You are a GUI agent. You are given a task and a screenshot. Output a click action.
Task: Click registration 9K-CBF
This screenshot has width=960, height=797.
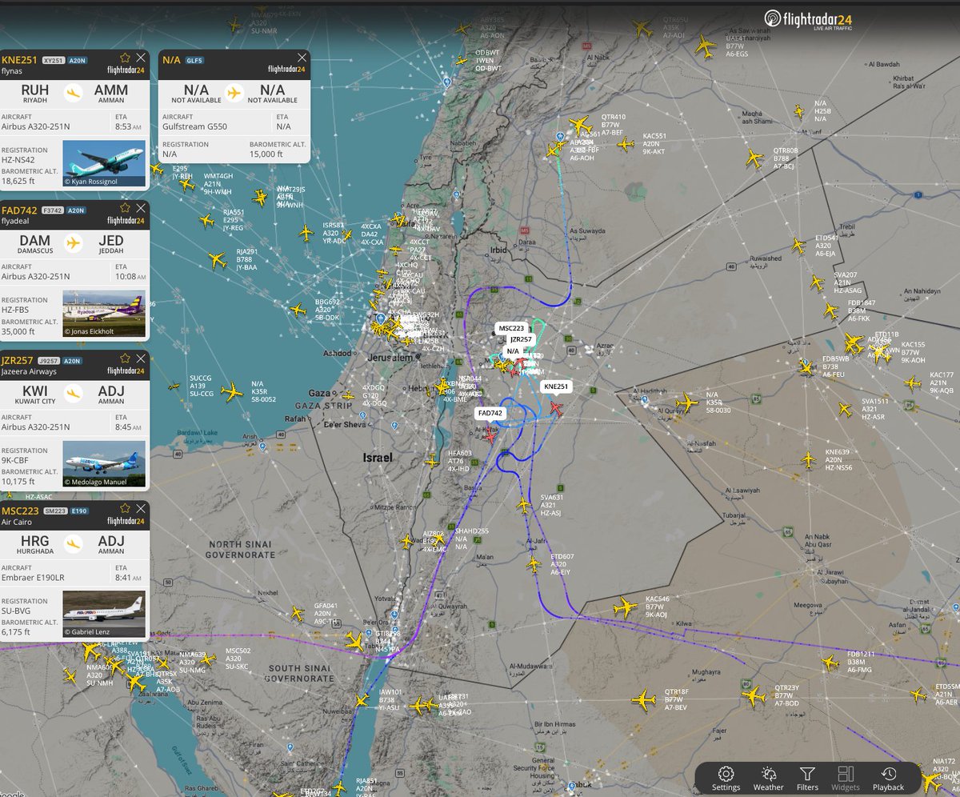18,461
